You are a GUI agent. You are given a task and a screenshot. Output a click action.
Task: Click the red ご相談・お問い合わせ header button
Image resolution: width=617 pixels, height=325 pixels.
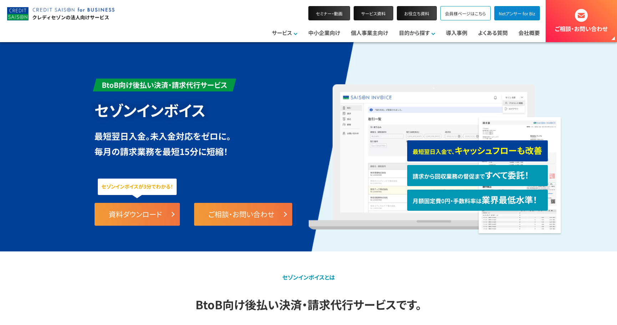[581, 21]
